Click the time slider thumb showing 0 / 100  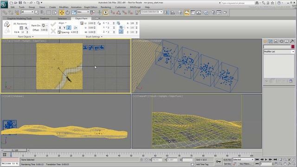[15, 150]
